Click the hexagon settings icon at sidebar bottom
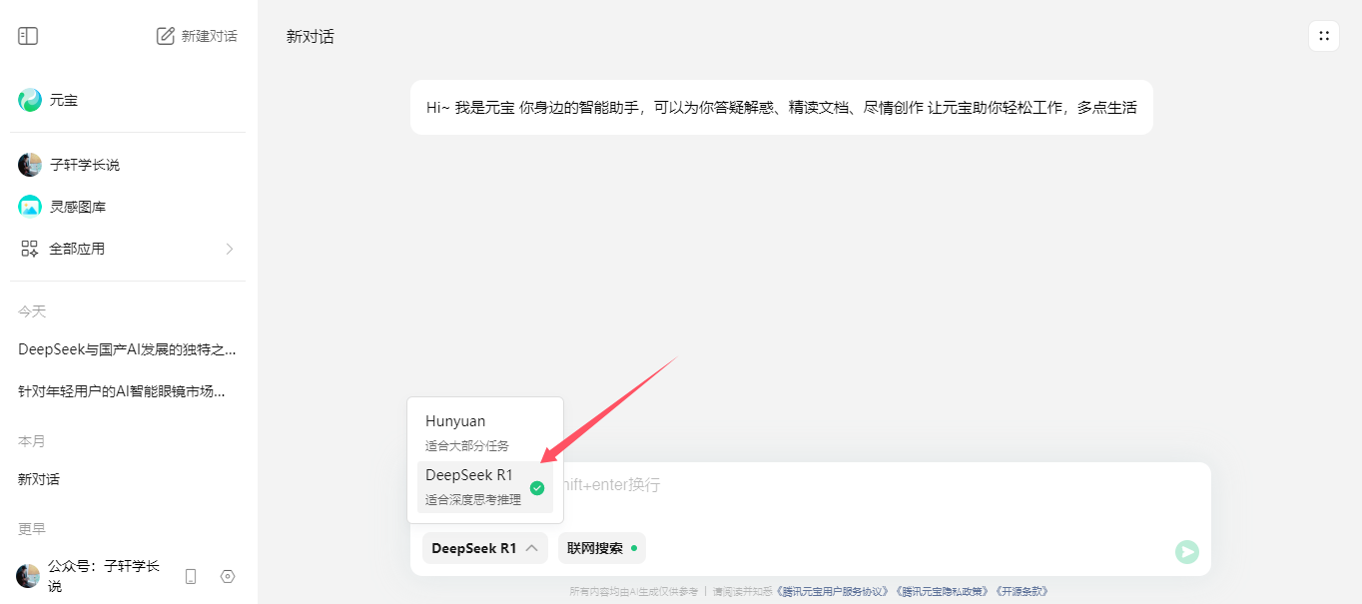 click(228, 576)
